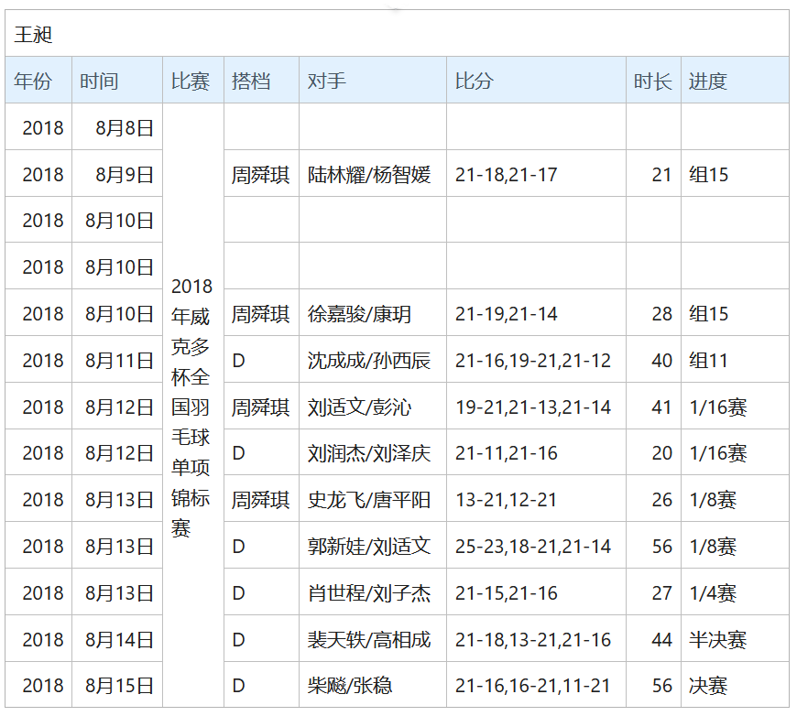Select the 进度 column header
Screen dimensions: 797x716
coord(708,81)
